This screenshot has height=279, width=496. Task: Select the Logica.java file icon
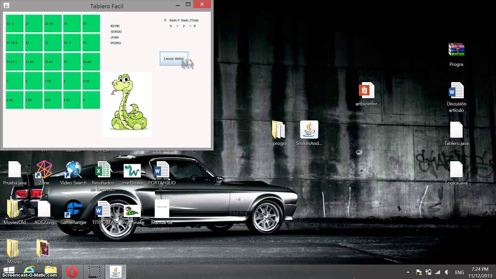click(x=456, y=169)
